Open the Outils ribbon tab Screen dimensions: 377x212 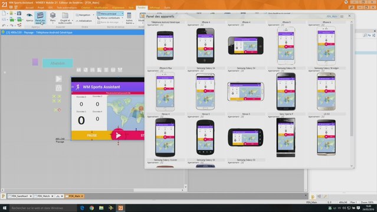[167, 8]
